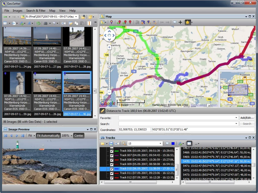Click the blue track color swatch

pos(173,143)
